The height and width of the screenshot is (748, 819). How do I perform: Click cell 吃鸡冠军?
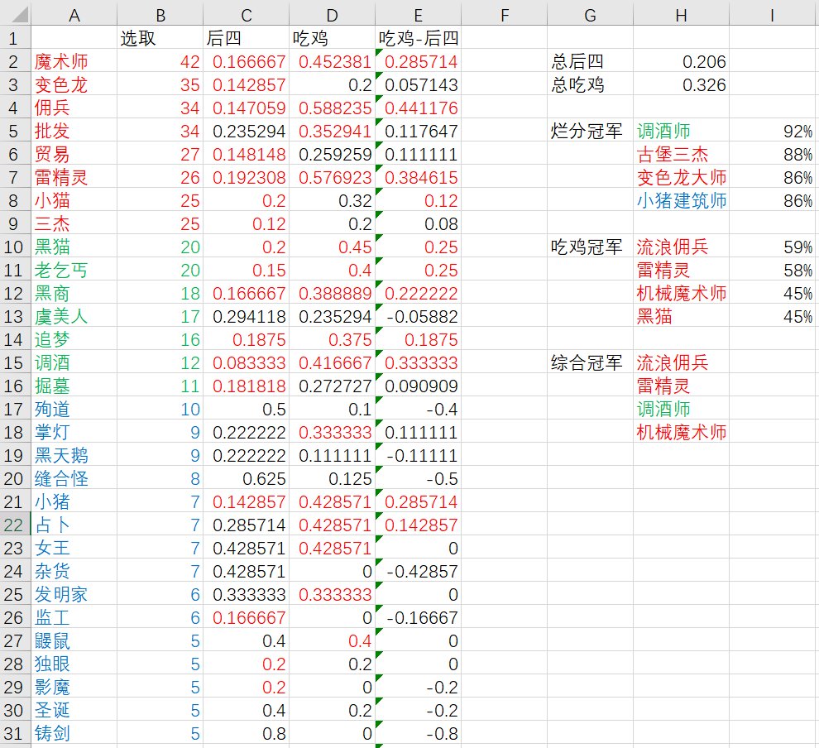click(x=590, y=247)
